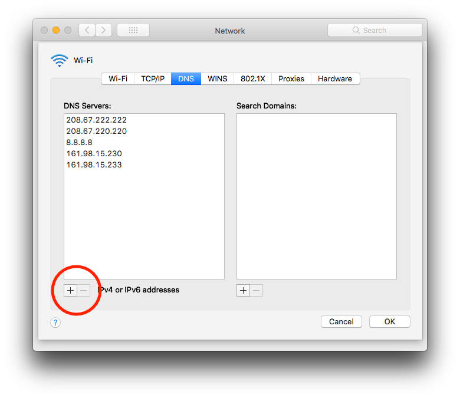Switch to the Wi-Fi tab
Viewport: 460px width, 398px height.
[118, 78]
